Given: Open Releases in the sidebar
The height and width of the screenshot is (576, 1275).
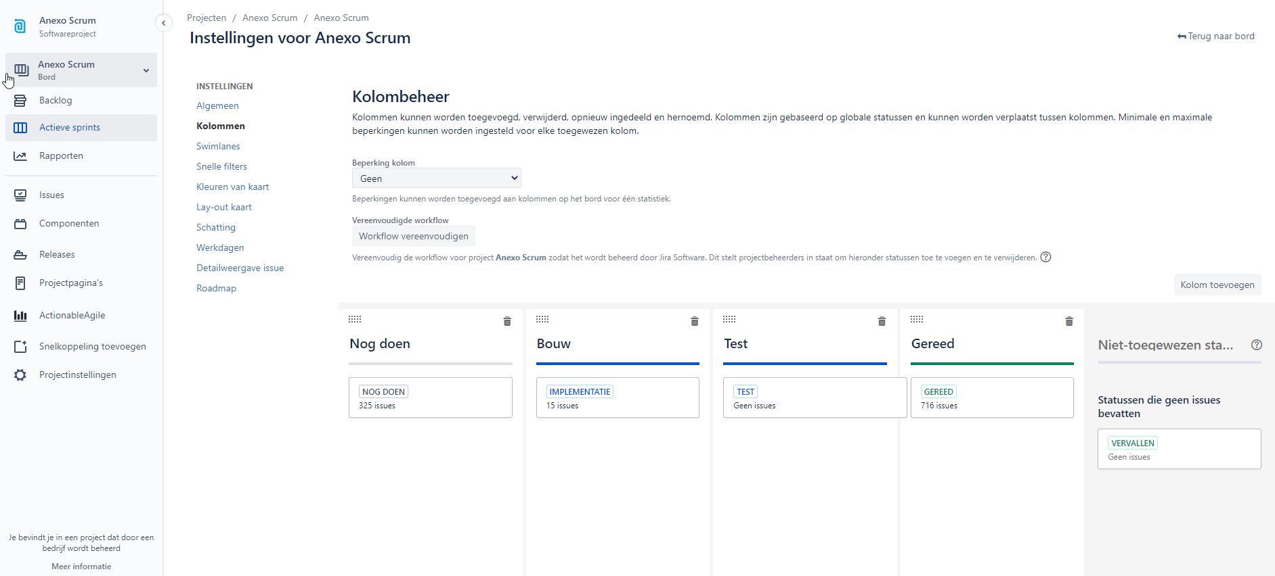Looking at the screenshot, I should click(x=81, y=254).
